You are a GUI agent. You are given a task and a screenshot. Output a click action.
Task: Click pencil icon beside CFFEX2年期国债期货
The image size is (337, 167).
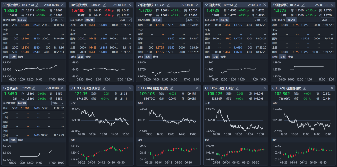(305, 88)
